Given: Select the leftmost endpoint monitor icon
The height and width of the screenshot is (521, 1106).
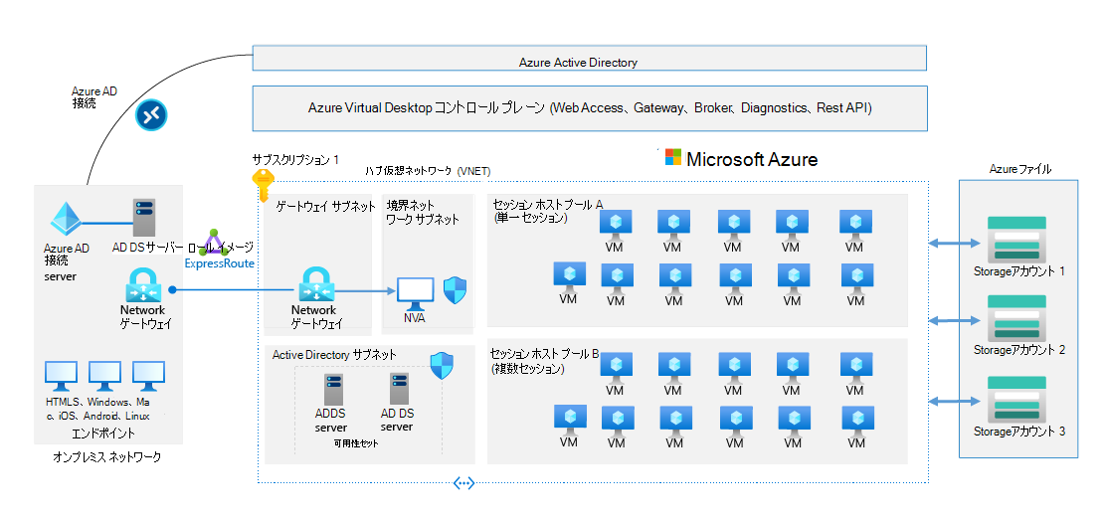Looking at the screenshot, I should pyautogui.click(x=62, y=377).
